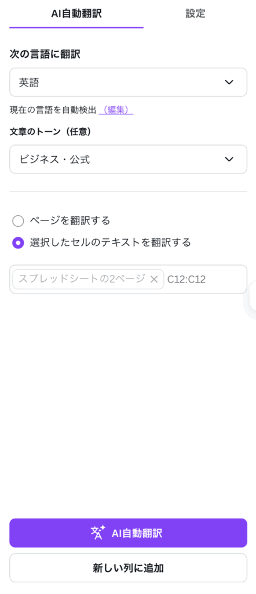Screen dimensions: 256x594
Task: Select 選択したセルのテキストを翻訳する radio option
Action: click(x=18, y=242)
